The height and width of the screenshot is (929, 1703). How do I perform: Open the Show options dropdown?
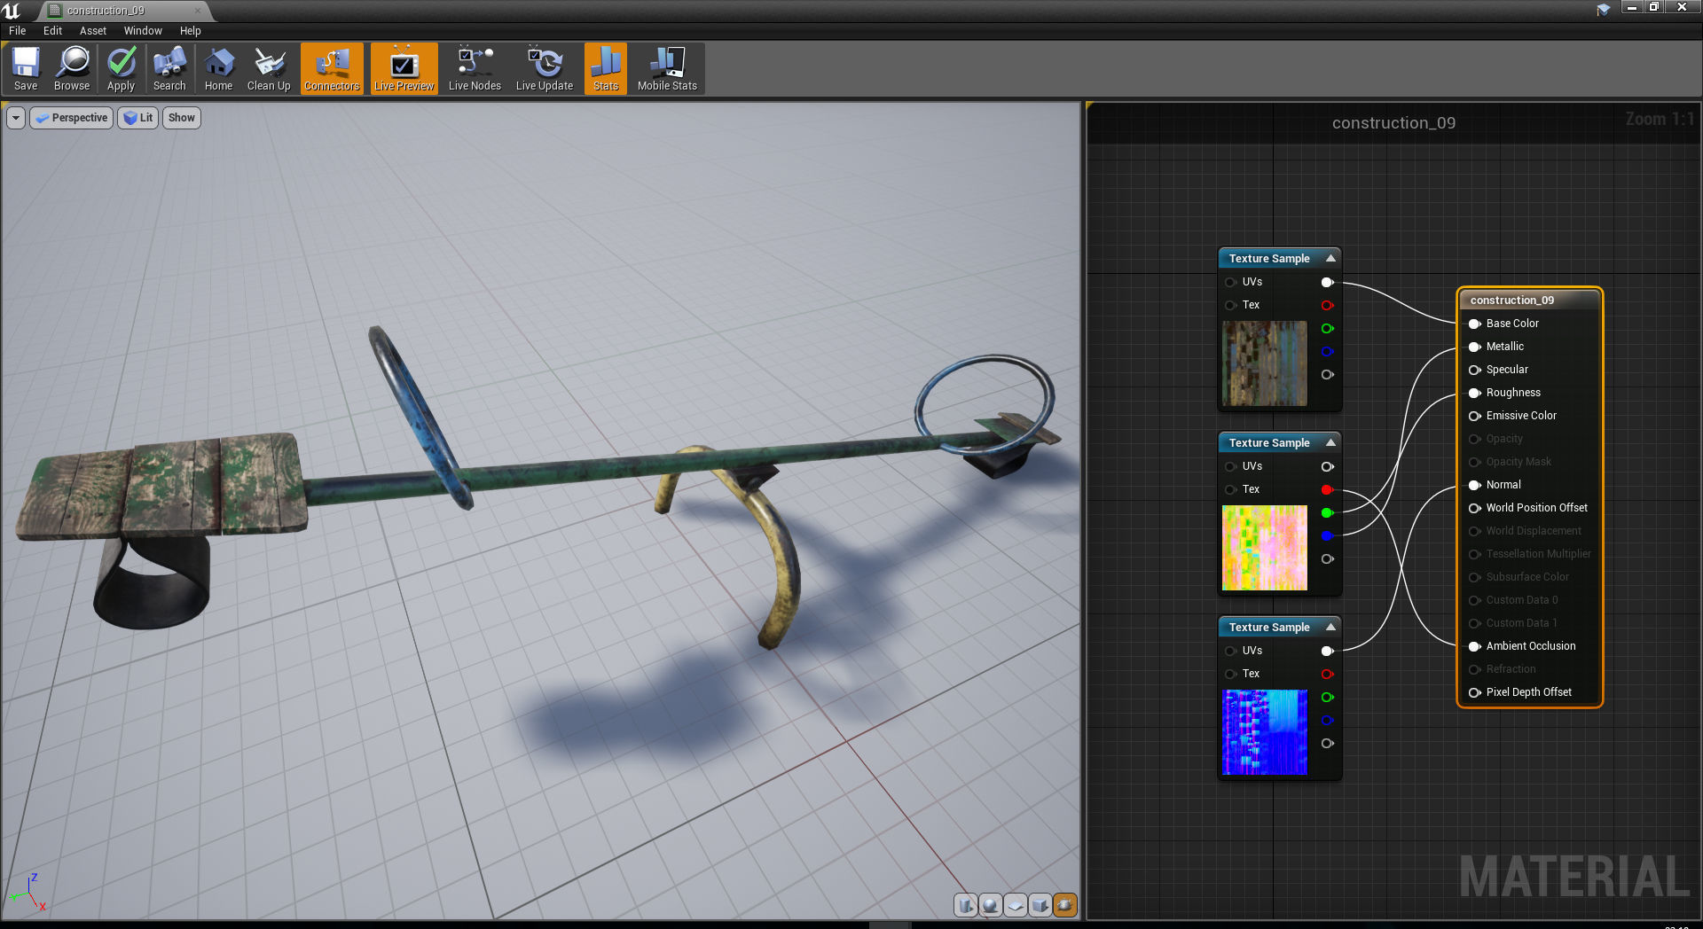[182, 118]
